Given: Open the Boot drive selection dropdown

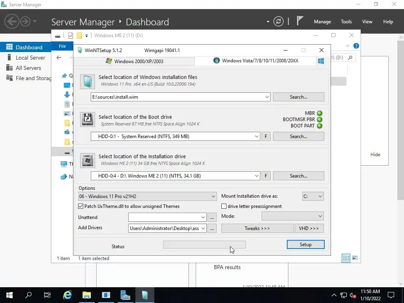Looking at the screenshot, I should coord(256,137).
